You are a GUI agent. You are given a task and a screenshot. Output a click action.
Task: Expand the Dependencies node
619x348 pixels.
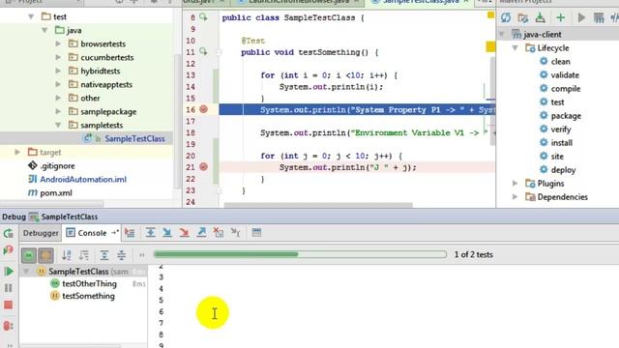pyautogui.click(x=516, y=196)
